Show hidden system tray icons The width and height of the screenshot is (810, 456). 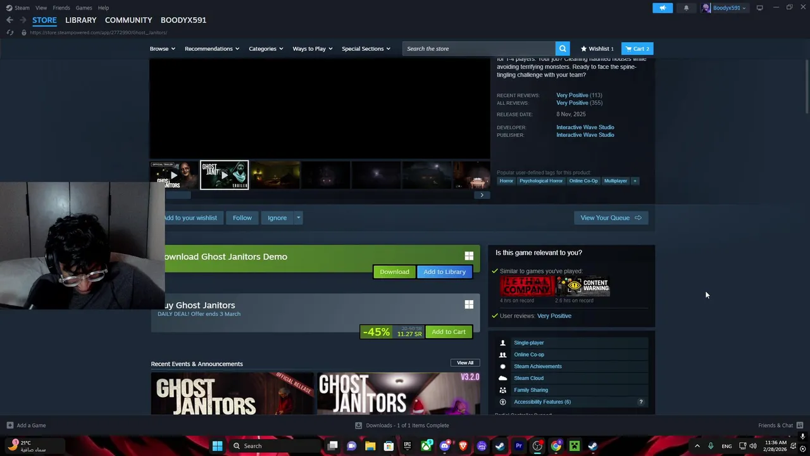697,446
